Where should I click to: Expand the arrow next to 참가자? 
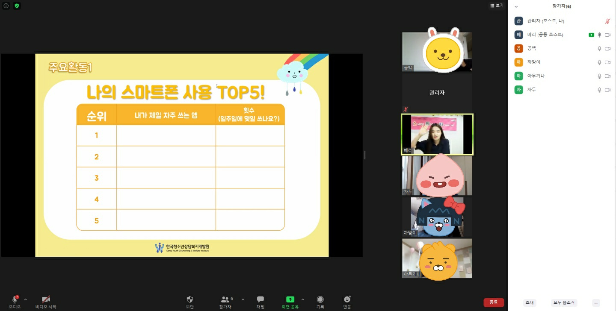click(243, 299)
